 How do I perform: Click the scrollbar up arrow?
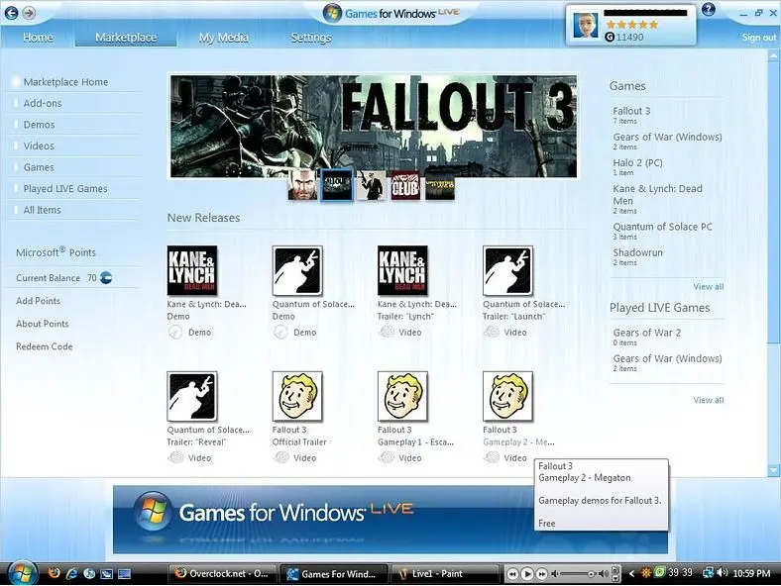click(x=773, y=55)
